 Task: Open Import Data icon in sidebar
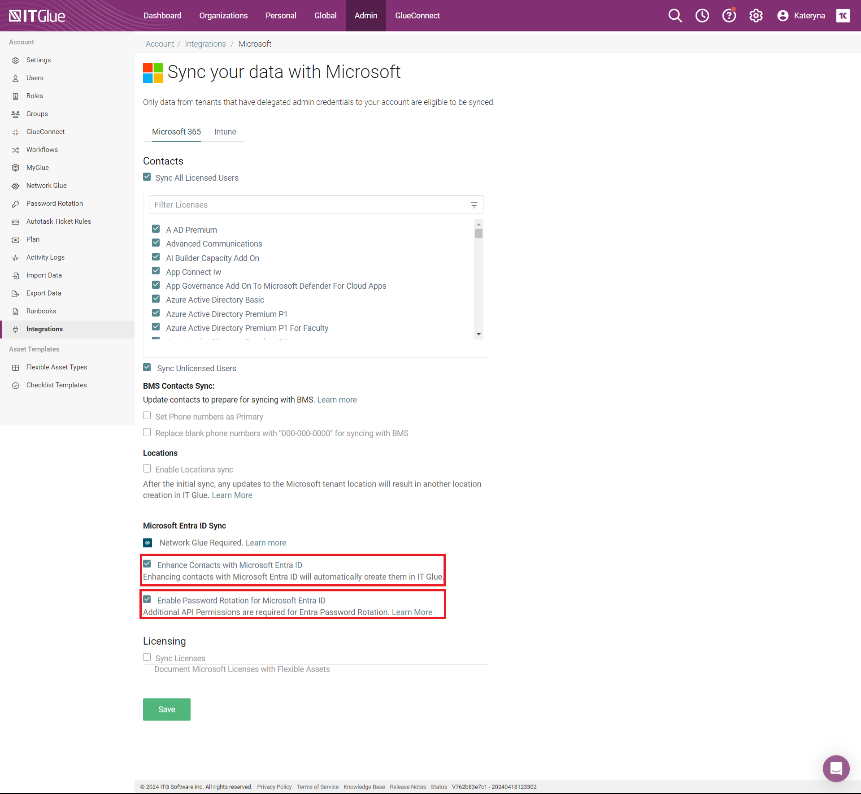click(x=16, y=276)
